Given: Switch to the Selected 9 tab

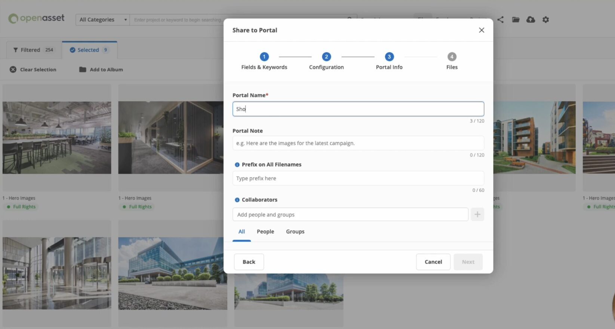Looking at the screenshot, I should 90,50.
